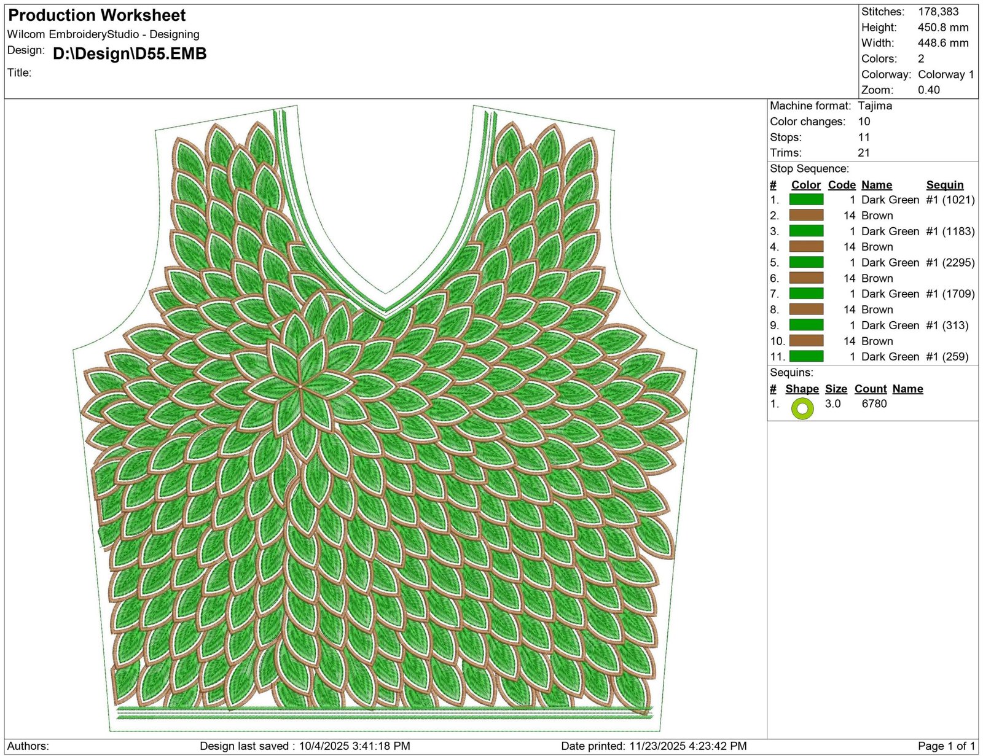
Task: Click the green hem stripes at design bottom
Action: [x=384, y=713]
